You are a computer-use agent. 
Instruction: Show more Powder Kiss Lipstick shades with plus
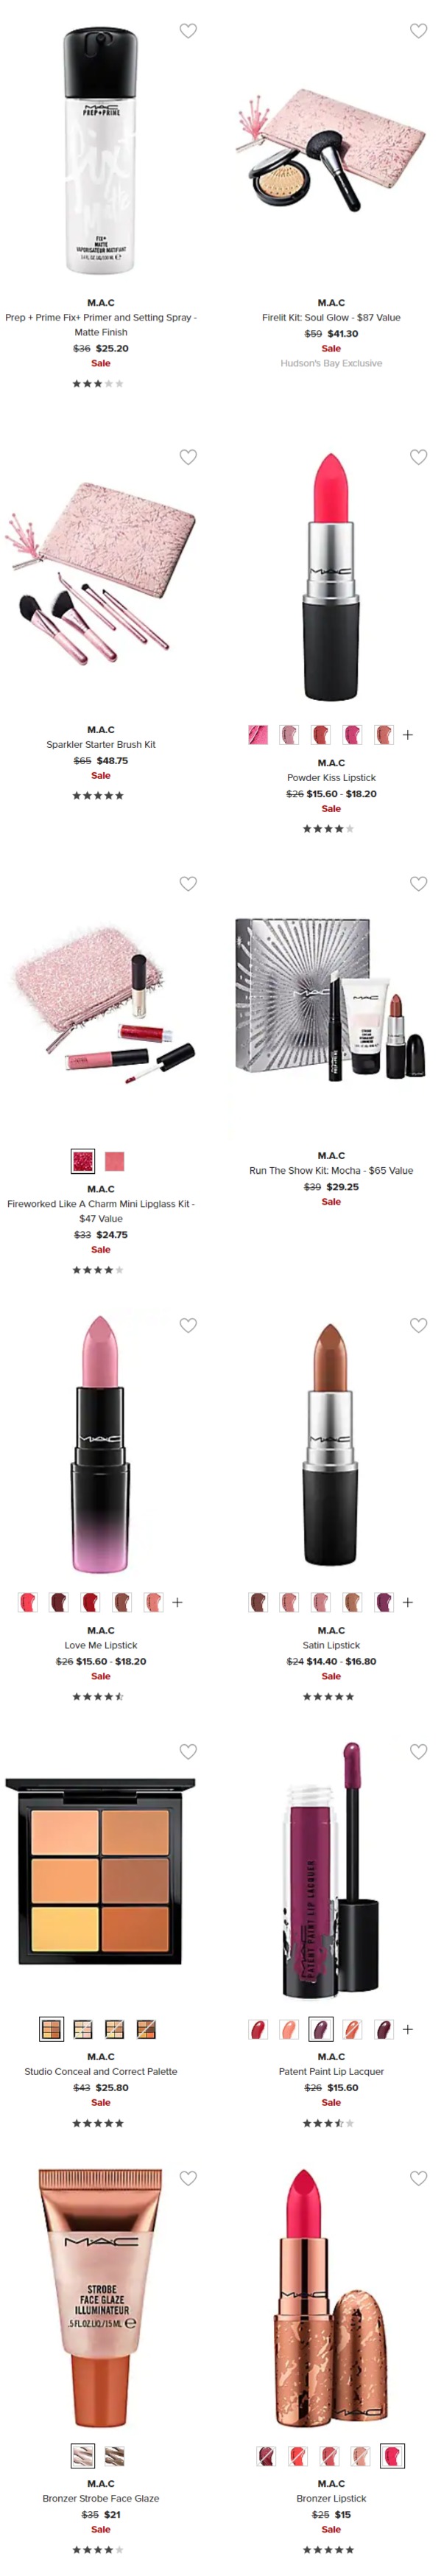pos(408,735)
